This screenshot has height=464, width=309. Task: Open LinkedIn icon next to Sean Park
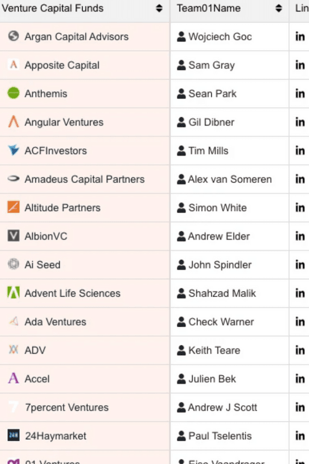(300, 93)
